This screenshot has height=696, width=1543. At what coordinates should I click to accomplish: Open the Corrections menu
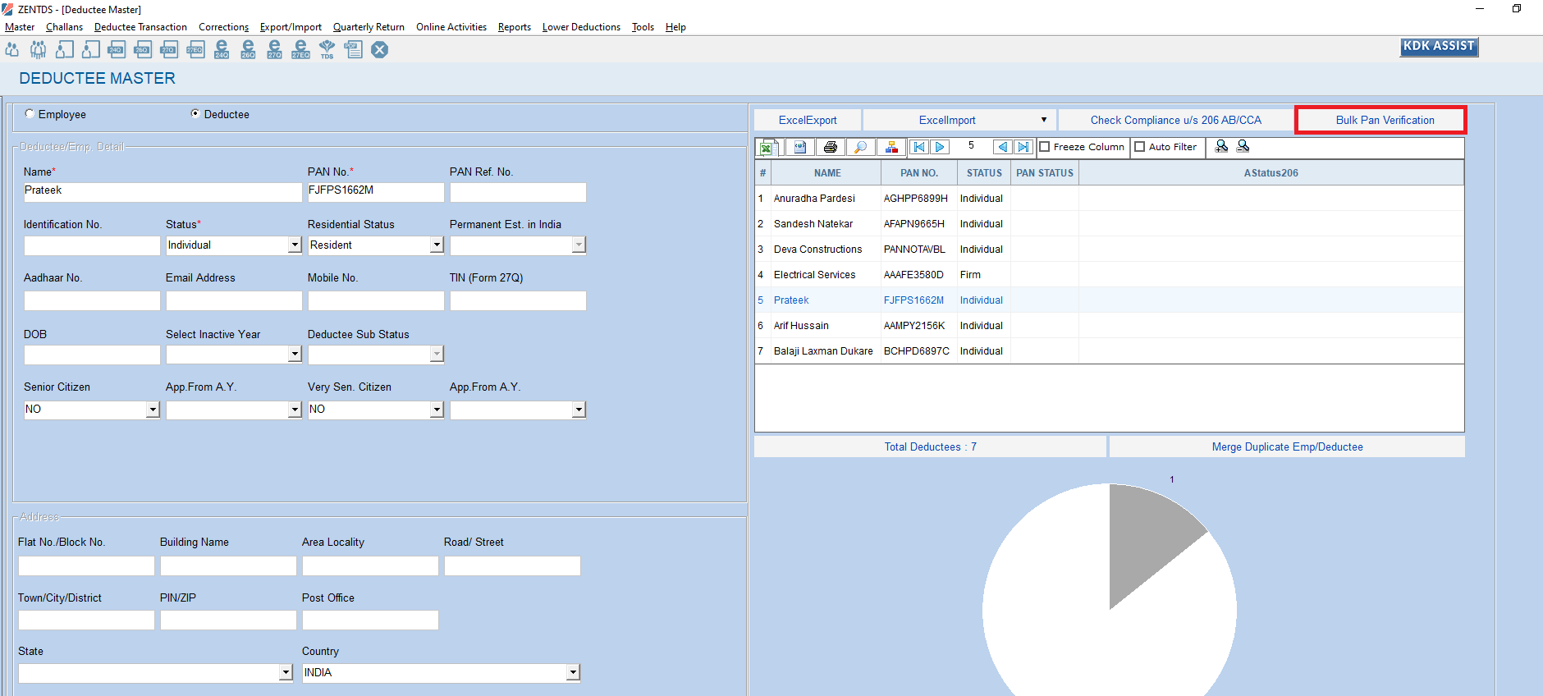(x=223, y=27)
